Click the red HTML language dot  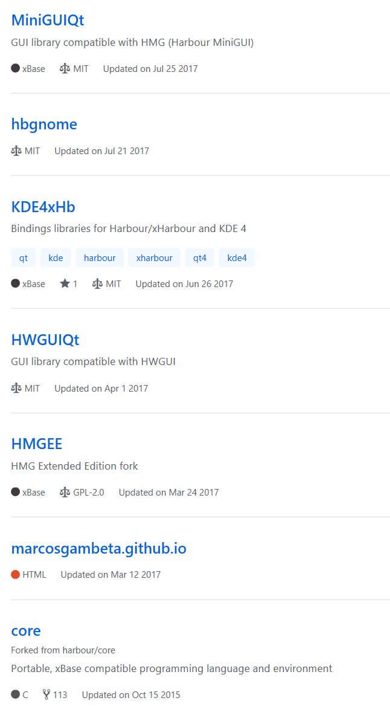click(16, 574)
